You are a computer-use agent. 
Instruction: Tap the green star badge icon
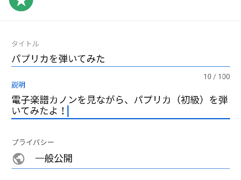pos(21,4)
